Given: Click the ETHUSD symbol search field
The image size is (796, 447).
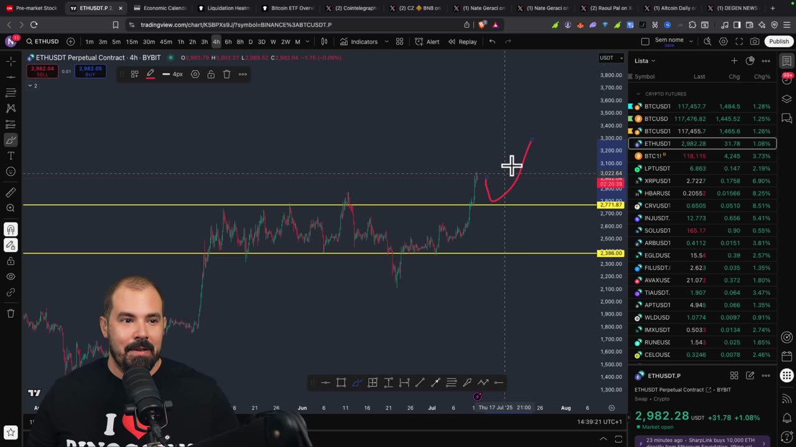Looking at the screenshot, I should pyautogui.click(x=43, y=42).
